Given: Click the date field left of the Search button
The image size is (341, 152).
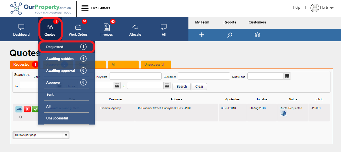Looking at the screenshot, I should (145, 85).
